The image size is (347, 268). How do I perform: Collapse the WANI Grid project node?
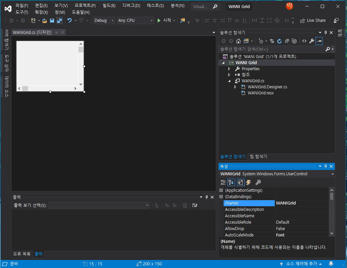pyautogui.click(x=223, y=63)
